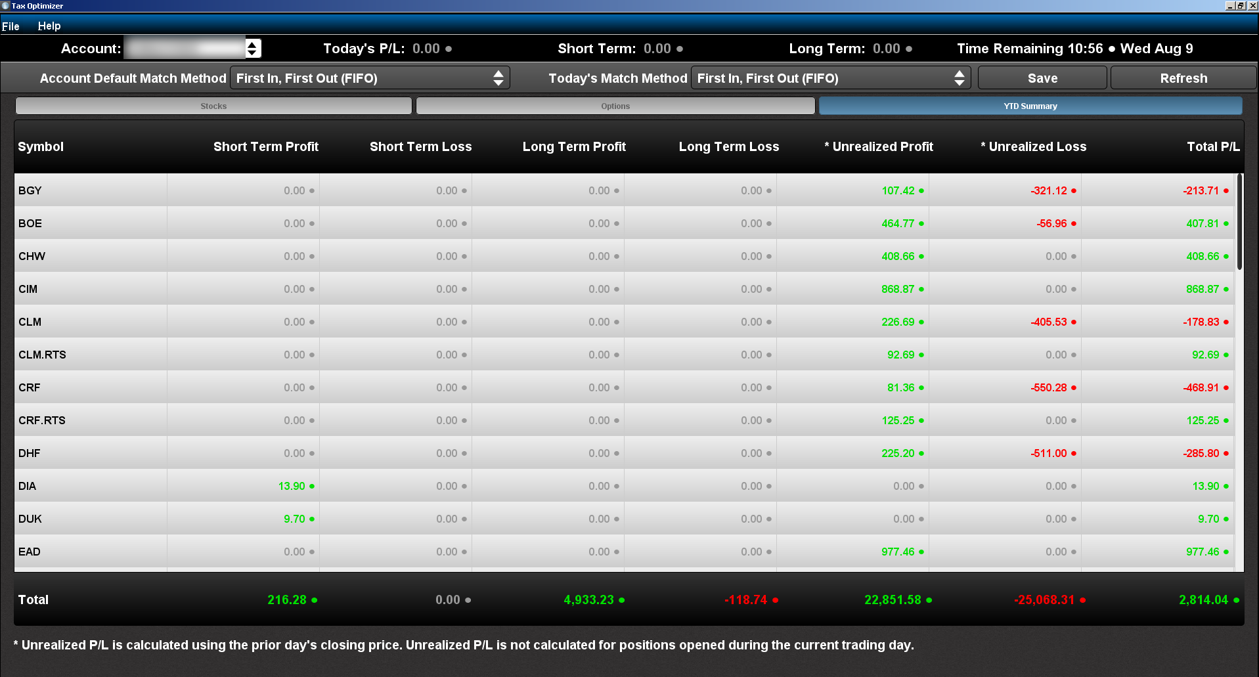Sort by the Symbol column header
1259x677 pixels.
[x=41, y=146]
